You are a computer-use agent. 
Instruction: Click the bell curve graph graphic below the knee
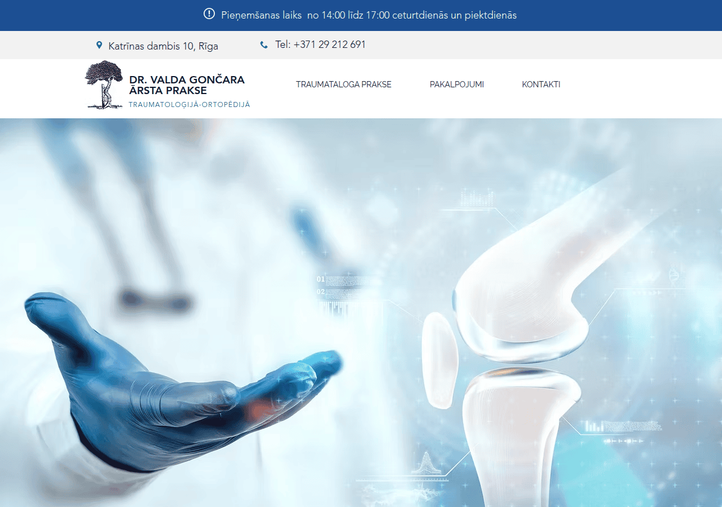(425, 463)
